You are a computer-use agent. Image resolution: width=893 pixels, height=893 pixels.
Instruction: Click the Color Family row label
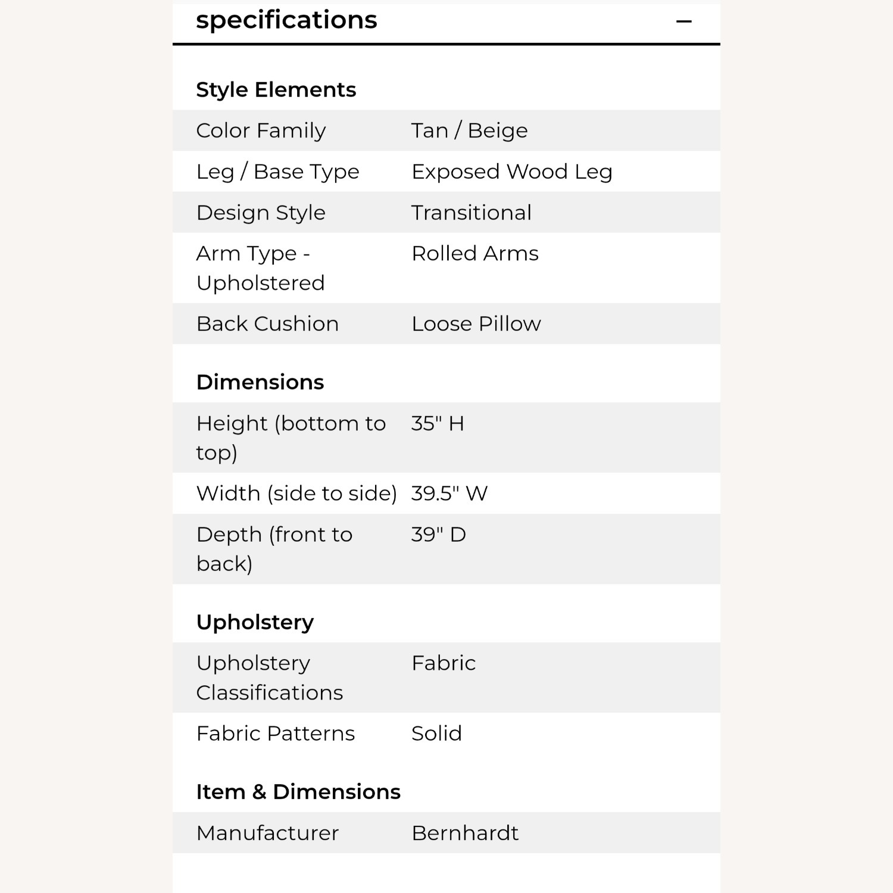click(261, 130)
